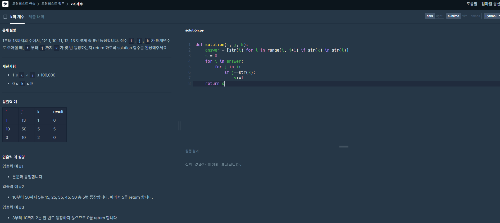Click the 문제 설명 heading
Image resolution: width=500 pixels, height=223 pixels.
coord(9,30)
